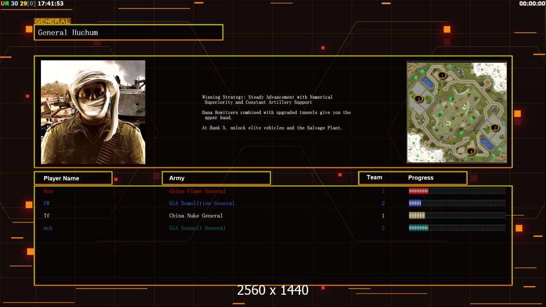Click the 17:41:53 clock readout
546x307 pixels.
pos(51,4)
